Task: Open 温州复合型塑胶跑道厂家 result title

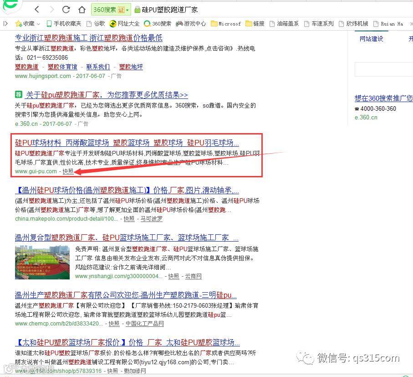Action: click(x=127, y=238)
